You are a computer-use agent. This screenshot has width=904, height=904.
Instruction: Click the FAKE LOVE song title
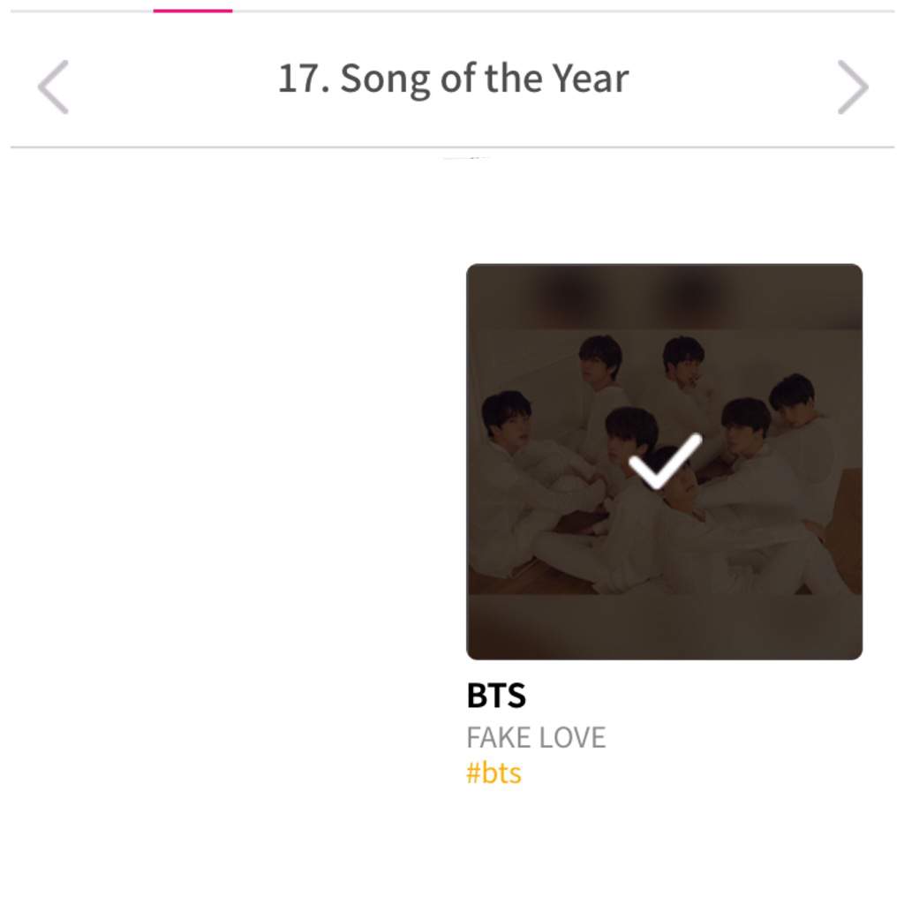pyautogui.click(x=536, y=737)
